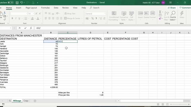Add a new sheet with plus icon
The height and width of the screenshot is (107, 191).
coord(35,101)
